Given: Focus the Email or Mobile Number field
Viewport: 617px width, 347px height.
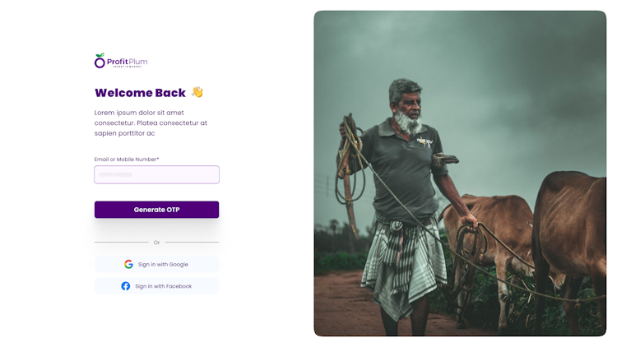Looking at the screenshot, I should pyautogui.click(x=156, y=174).
